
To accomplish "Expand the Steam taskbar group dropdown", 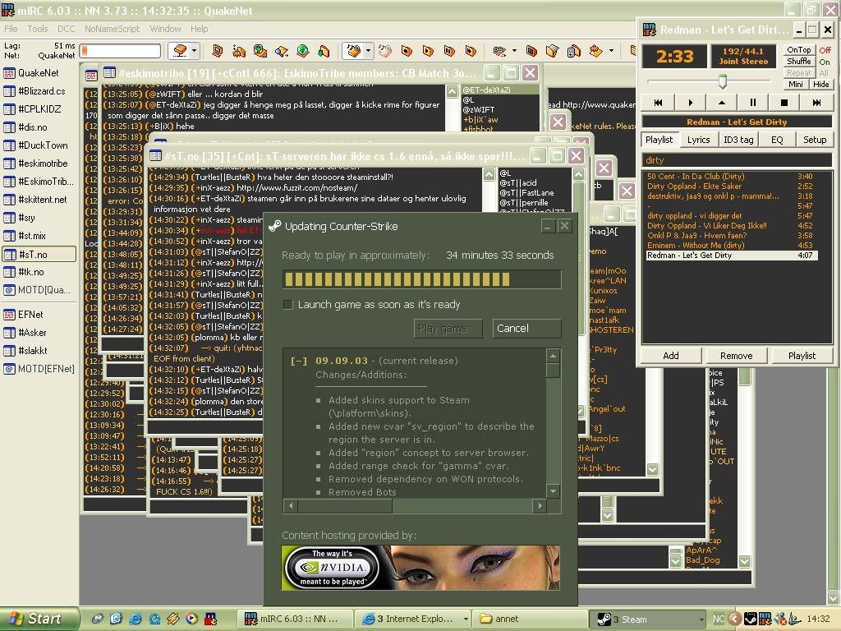I will point(701,619).
